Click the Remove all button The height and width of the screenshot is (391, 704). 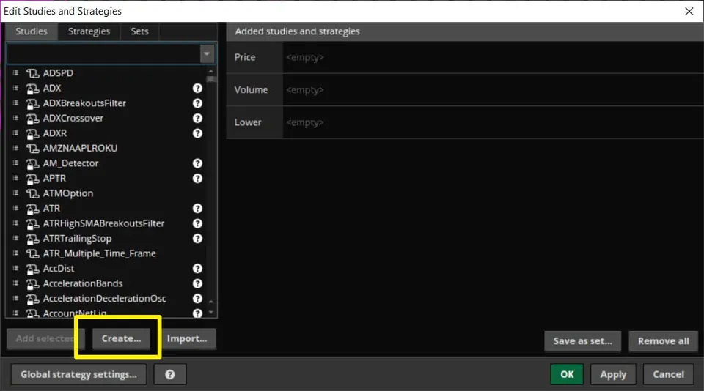tap(664, 341)
